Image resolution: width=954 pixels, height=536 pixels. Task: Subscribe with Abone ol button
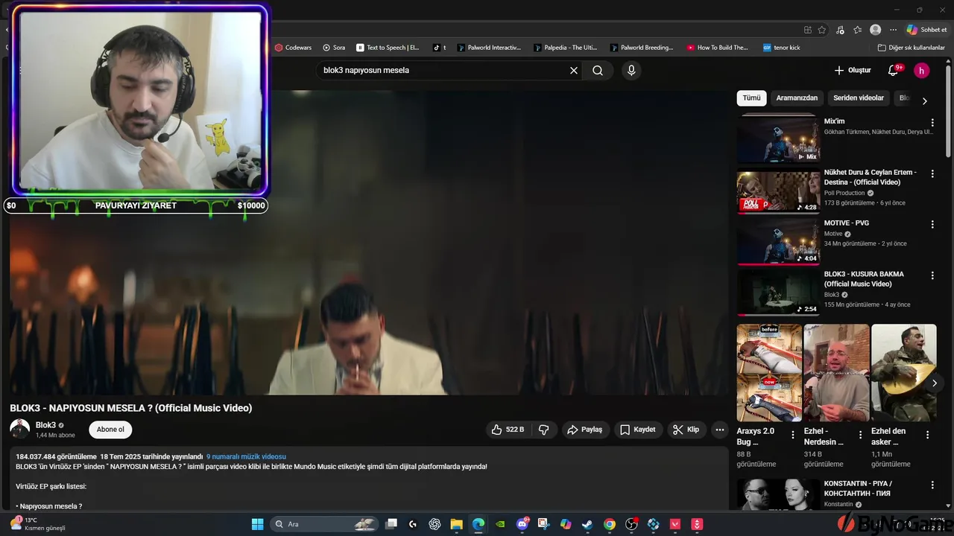point(110,430)
